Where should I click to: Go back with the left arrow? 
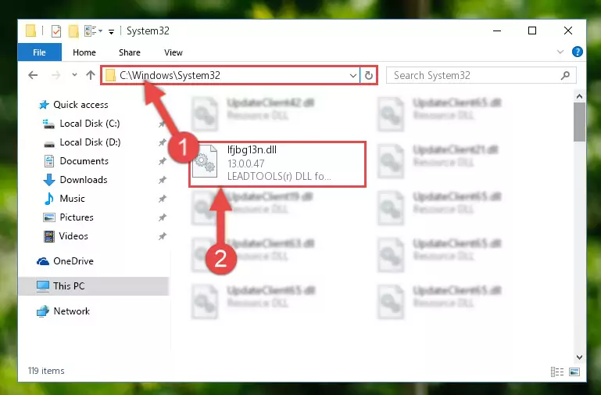[33, 75]
